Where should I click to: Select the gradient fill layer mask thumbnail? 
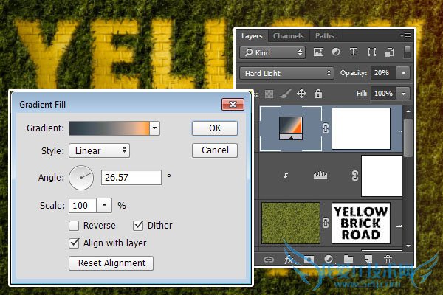tap(361, 128)
